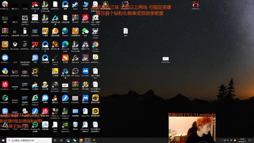Image resolution: width=254 pixels, height=143 pixels.
Task: Select the 16423515 image file at the top right
Action: 196,5
